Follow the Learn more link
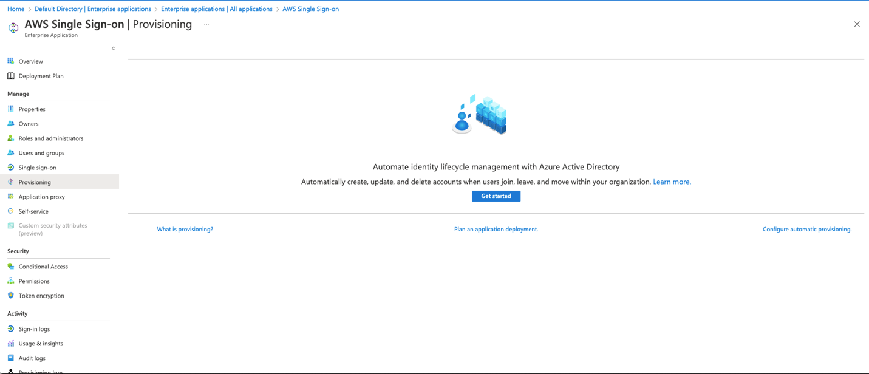This screenshot has width=869, height=374. click(672, 182)
